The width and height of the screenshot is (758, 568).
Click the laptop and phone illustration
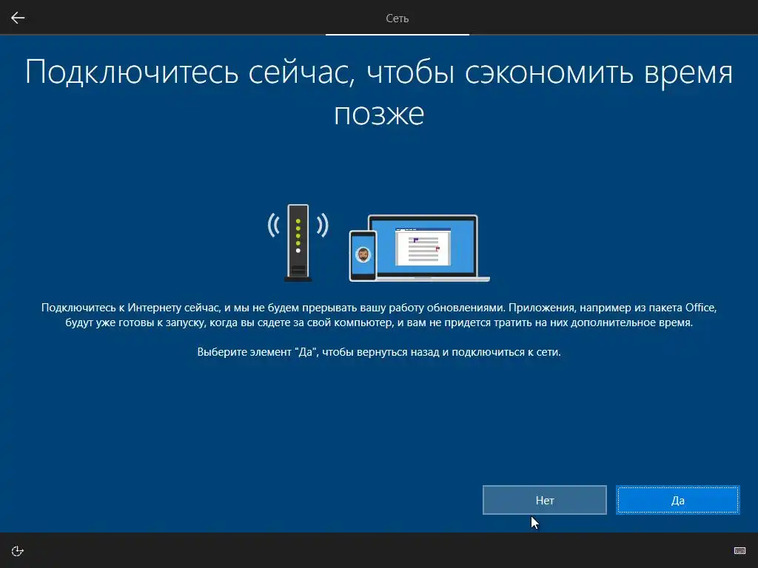[x=419, y=248]
